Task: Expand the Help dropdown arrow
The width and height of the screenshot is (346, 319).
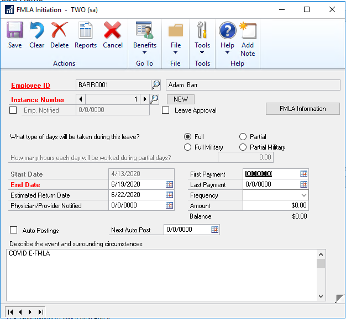Action: 227,52
